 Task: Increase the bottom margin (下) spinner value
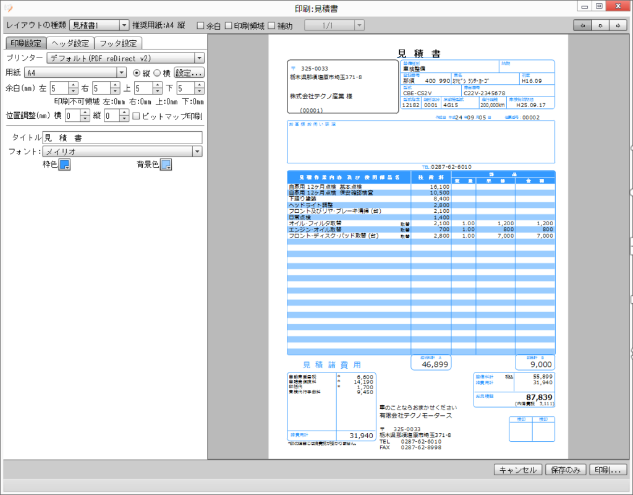[200, 85]
